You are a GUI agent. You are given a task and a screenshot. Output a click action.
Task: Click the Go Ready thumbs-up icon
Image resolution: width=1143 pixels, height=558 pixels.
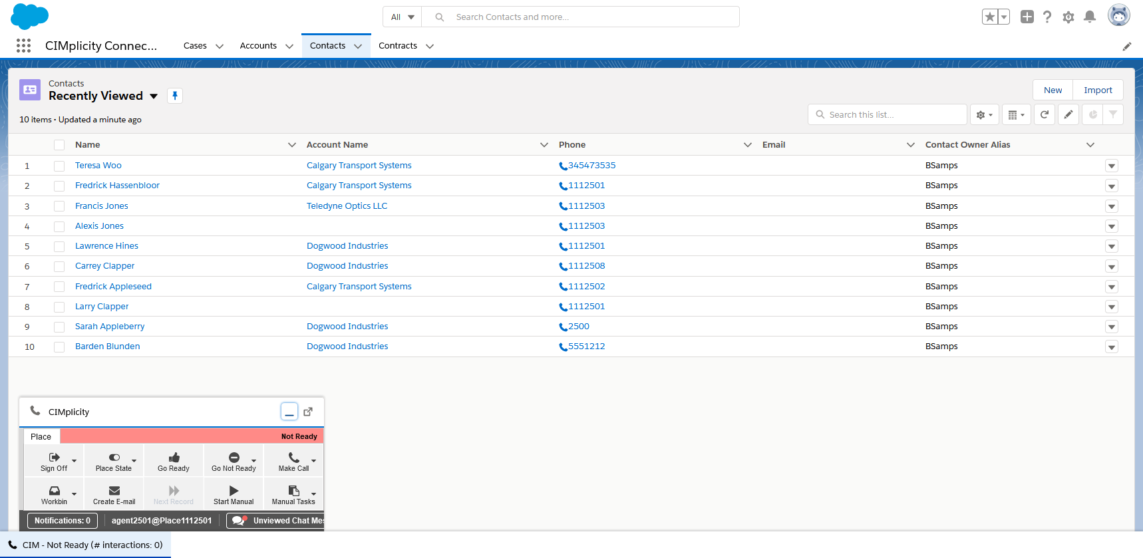(x=174, y=457)
